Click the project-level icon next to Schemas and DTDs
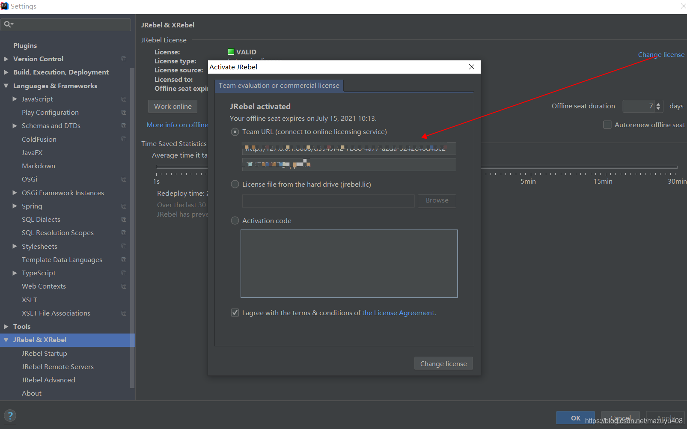Image resolution: width=687 pixels, height=429 pixels. (124, 125)
